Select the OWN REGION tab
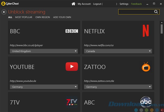The height and width of the screenshot is (112, 164). 43,17
